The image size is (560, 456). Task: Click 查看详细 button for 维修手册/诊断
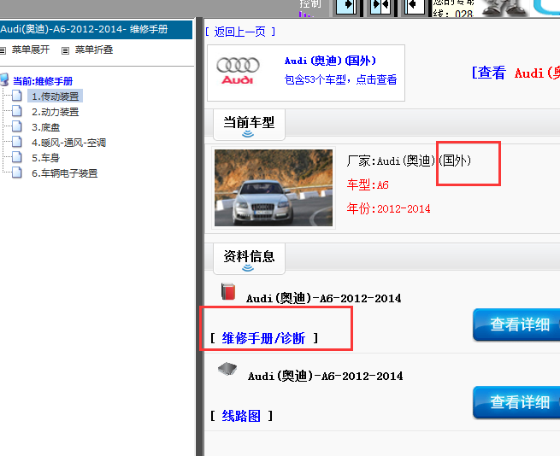tap(516, 324)
